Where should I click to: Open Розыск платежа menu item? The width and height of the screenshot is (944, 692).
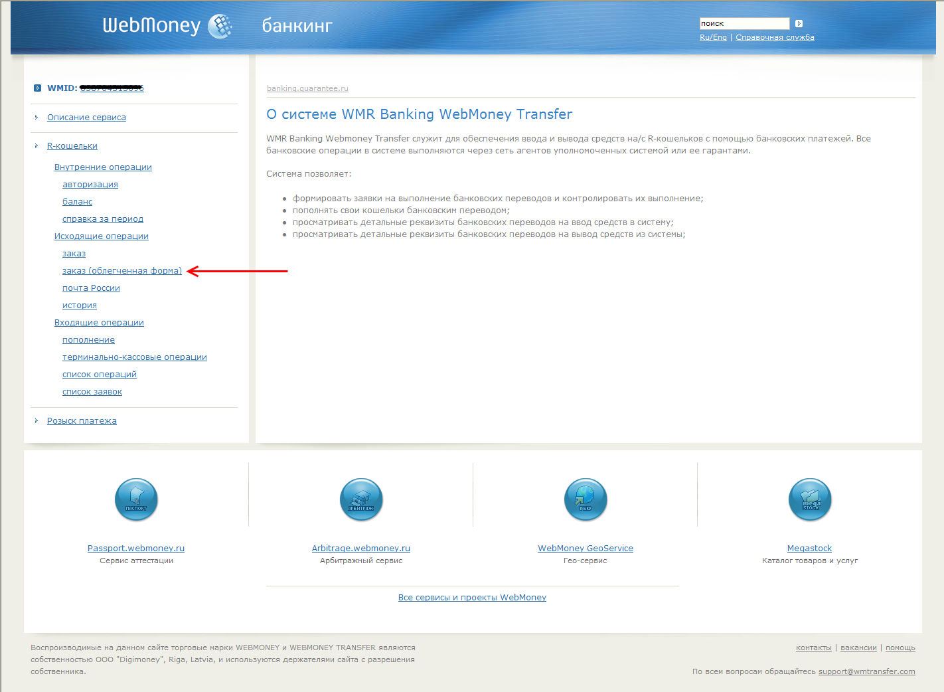click(x=82, y=421)
